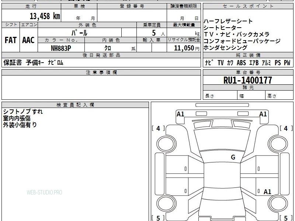Click the 外装色 header cell
Screen dimensions: 295x221
coord(87,25)
